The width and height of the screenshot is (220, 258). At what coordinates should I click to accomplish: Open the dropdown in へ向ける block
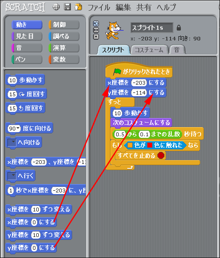tap(12, 142)
